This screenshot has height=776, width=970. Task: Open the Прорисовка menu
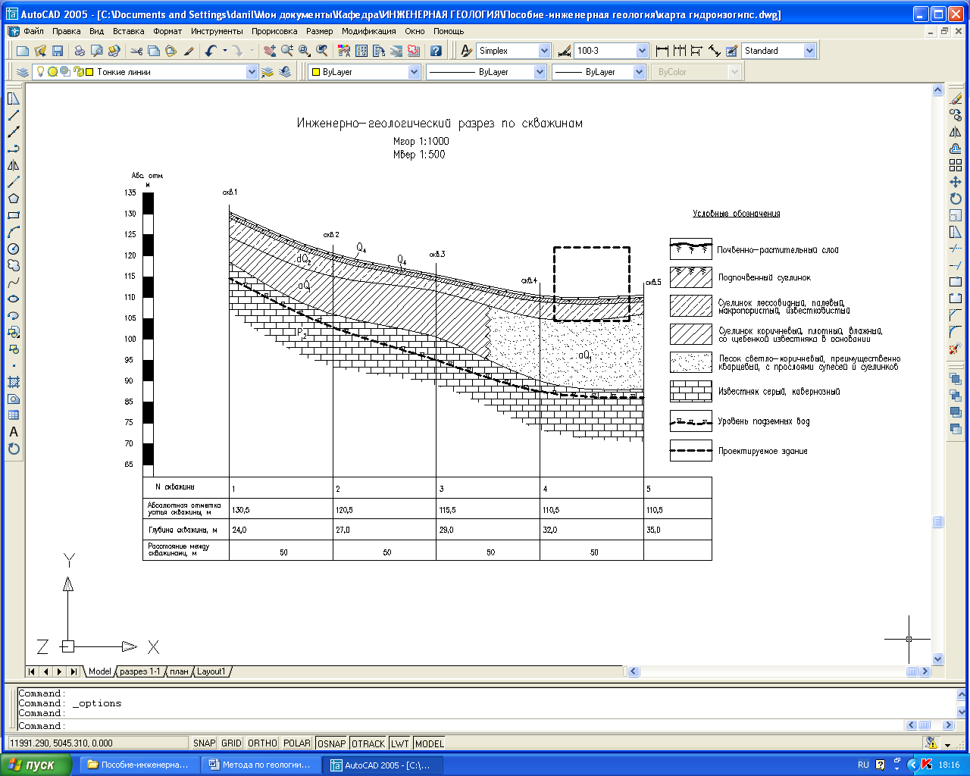[274, 31]
